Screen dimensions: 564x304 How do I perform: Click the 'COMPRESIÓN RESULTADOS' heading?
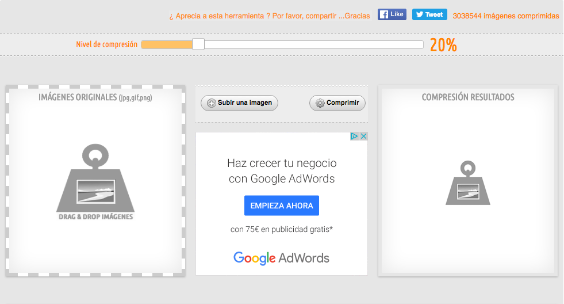(x=468, y=97)
